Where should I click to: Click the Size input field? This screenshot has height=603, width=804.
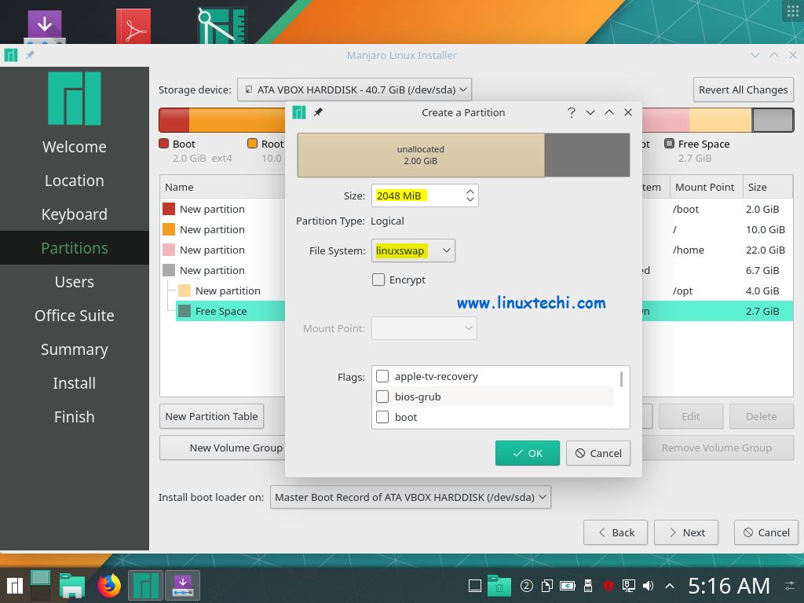416,195
